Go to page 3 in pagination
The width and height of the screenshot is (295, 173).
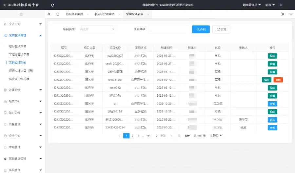pos(139,136)
